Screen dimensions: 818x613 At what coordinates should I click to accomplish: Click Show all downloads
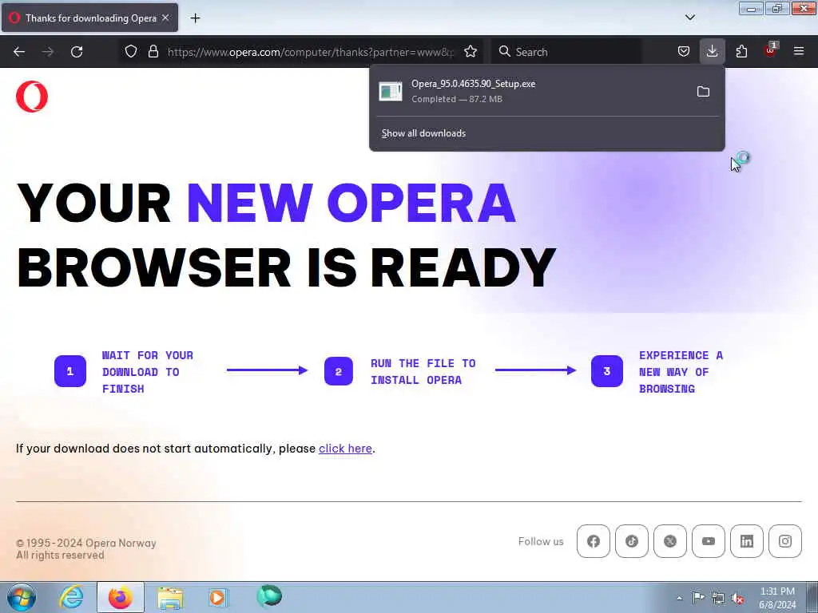(423, 133)
